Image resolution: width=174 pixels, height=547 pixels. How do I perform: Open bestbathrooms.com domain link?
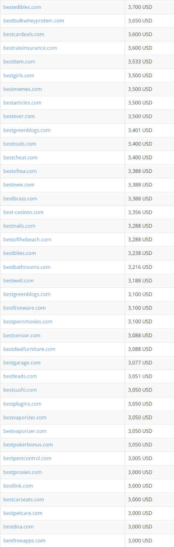point(27,267)
